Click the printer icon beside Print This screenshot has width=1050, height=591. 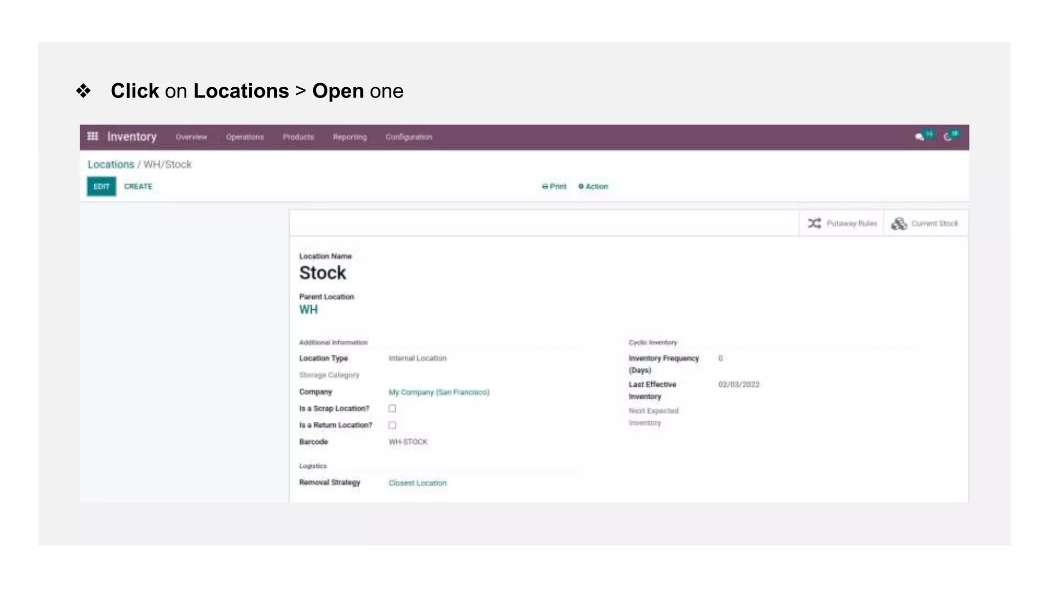pyautogui.click(x=545, y=187)
